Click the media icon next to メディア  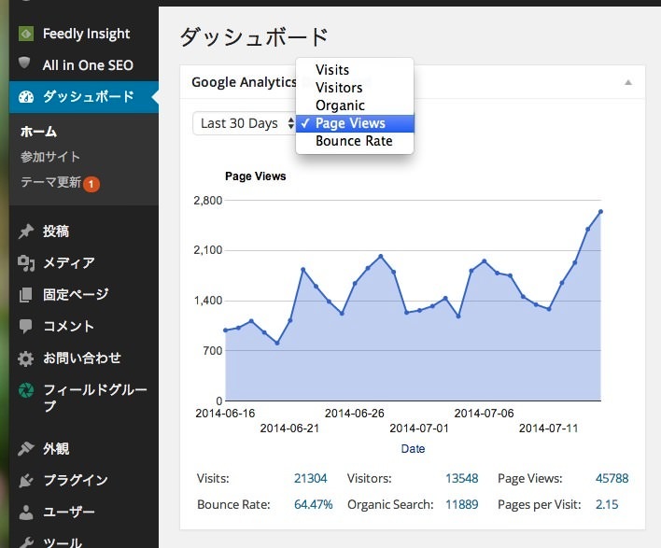click(x=26, y=262)
